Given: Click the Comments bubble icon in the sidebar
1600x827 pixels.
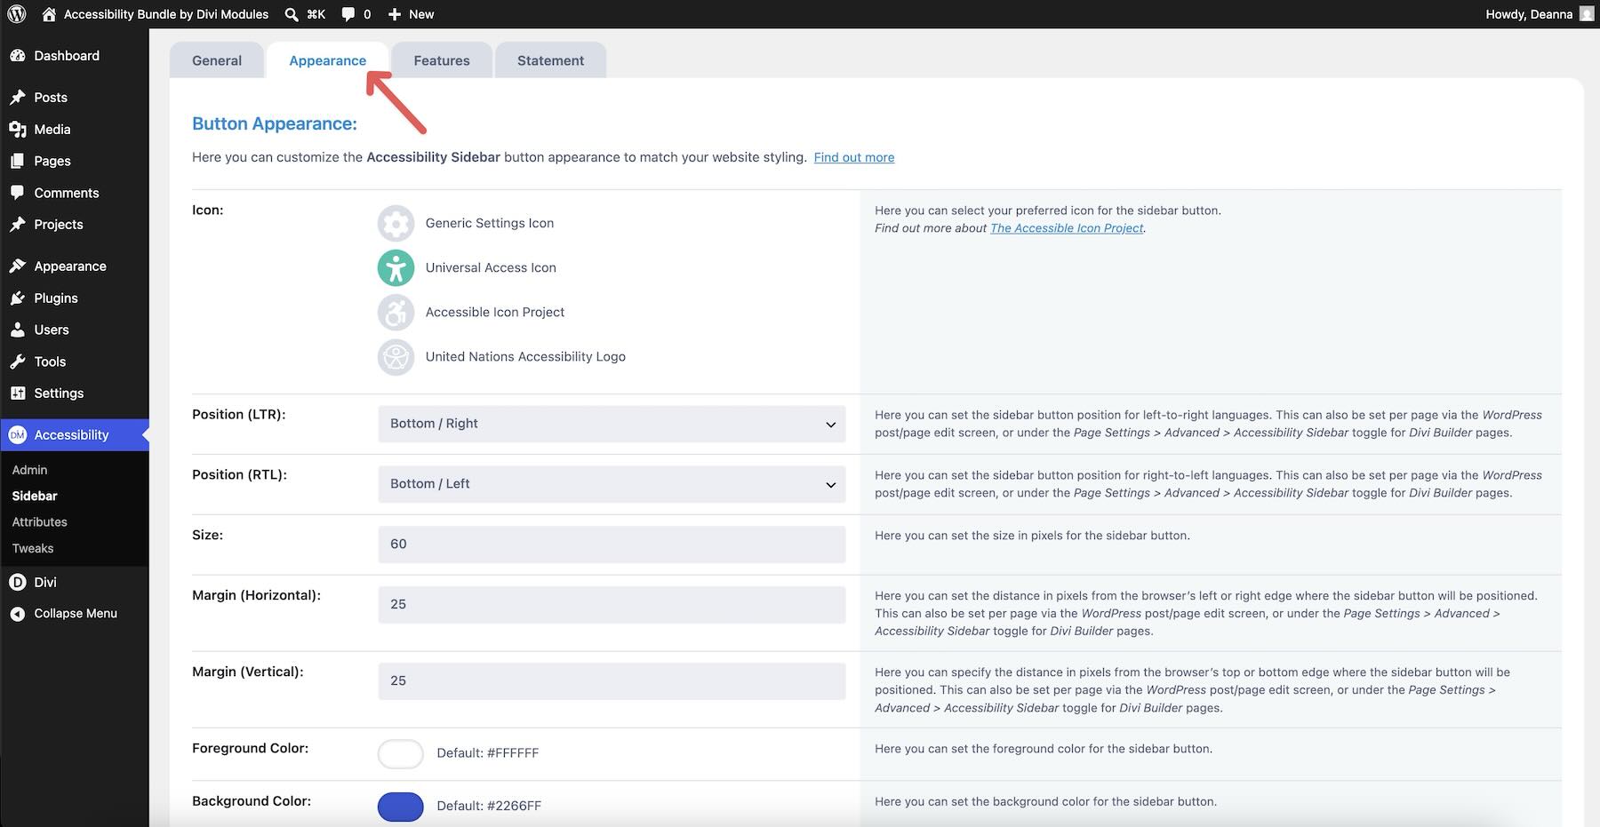Looking at the screenshot, I should click(18, 193).
